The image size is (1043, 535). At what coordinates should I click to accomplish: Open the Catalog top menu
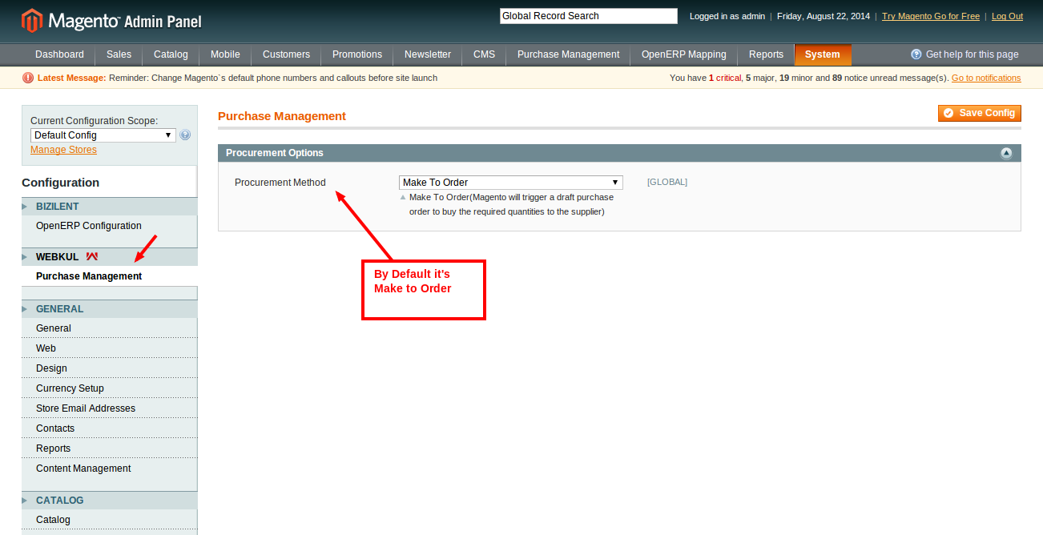171,54
